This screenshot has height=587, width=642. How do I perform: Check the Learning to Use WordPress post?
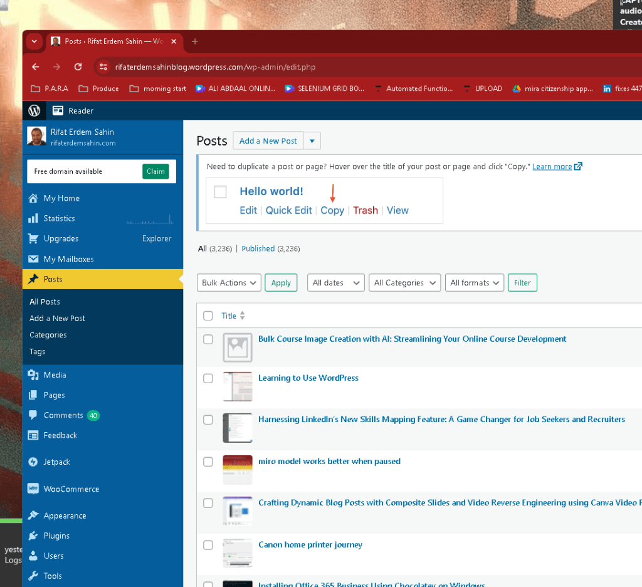pos(208,378)
